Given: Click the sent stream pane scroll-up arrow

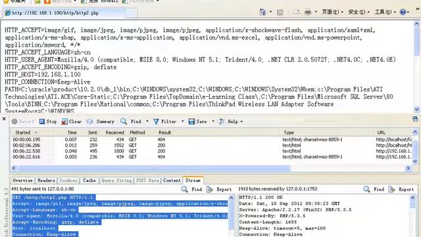Looking at the screenshot, I should (232, 197).
